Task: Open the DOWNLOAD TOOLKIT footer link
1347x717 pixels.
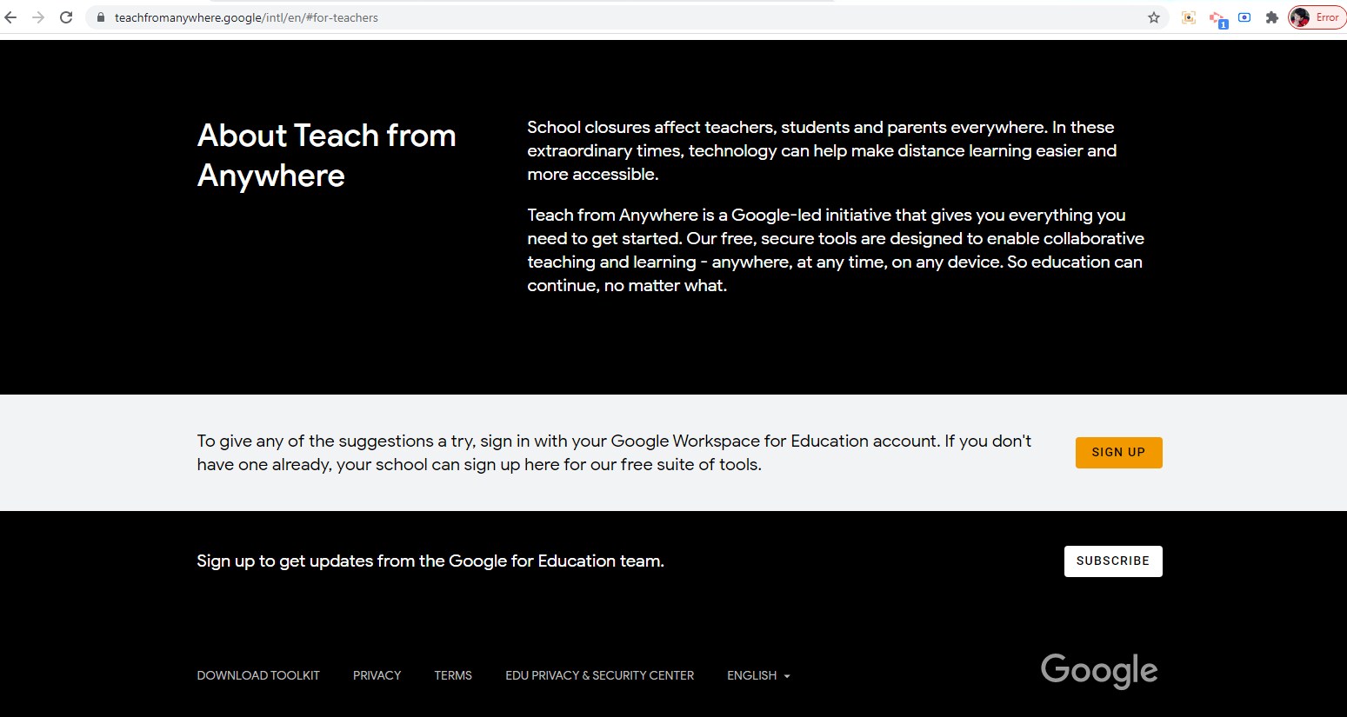Action: pos(258,675)
